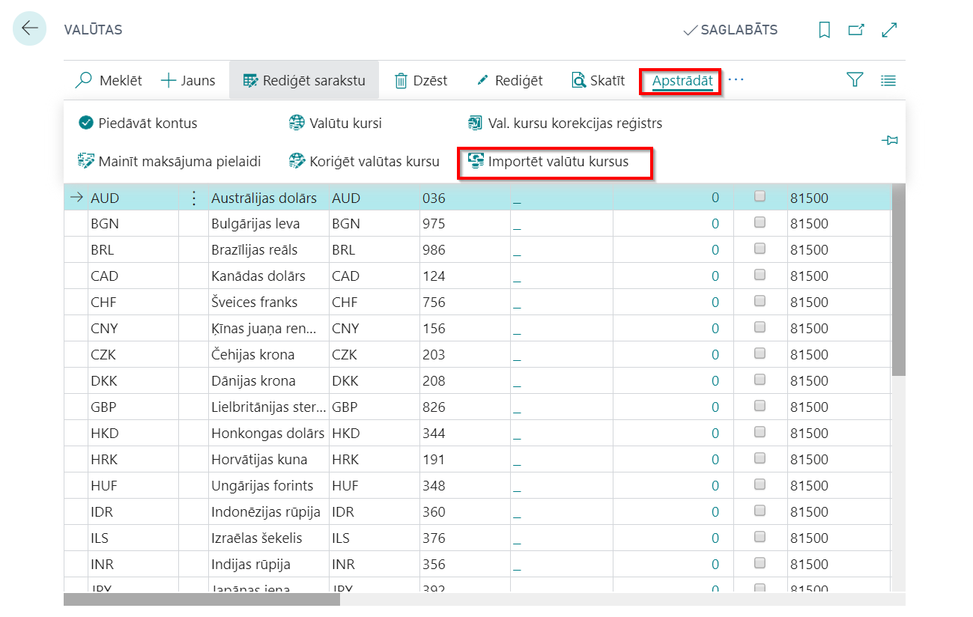Tick the checkbox in AUD row

[760, 196]
